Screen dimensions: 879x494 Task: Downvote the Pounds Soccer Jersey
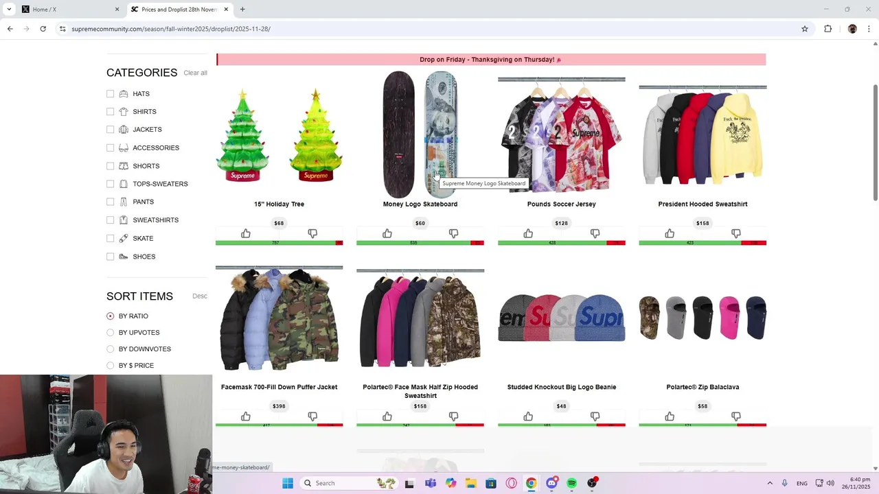(595, 234)
